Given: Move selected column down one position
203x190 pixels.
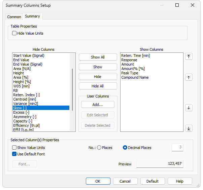Looking at the screenshot, I should pyautogui.click(x=189, y=108).
